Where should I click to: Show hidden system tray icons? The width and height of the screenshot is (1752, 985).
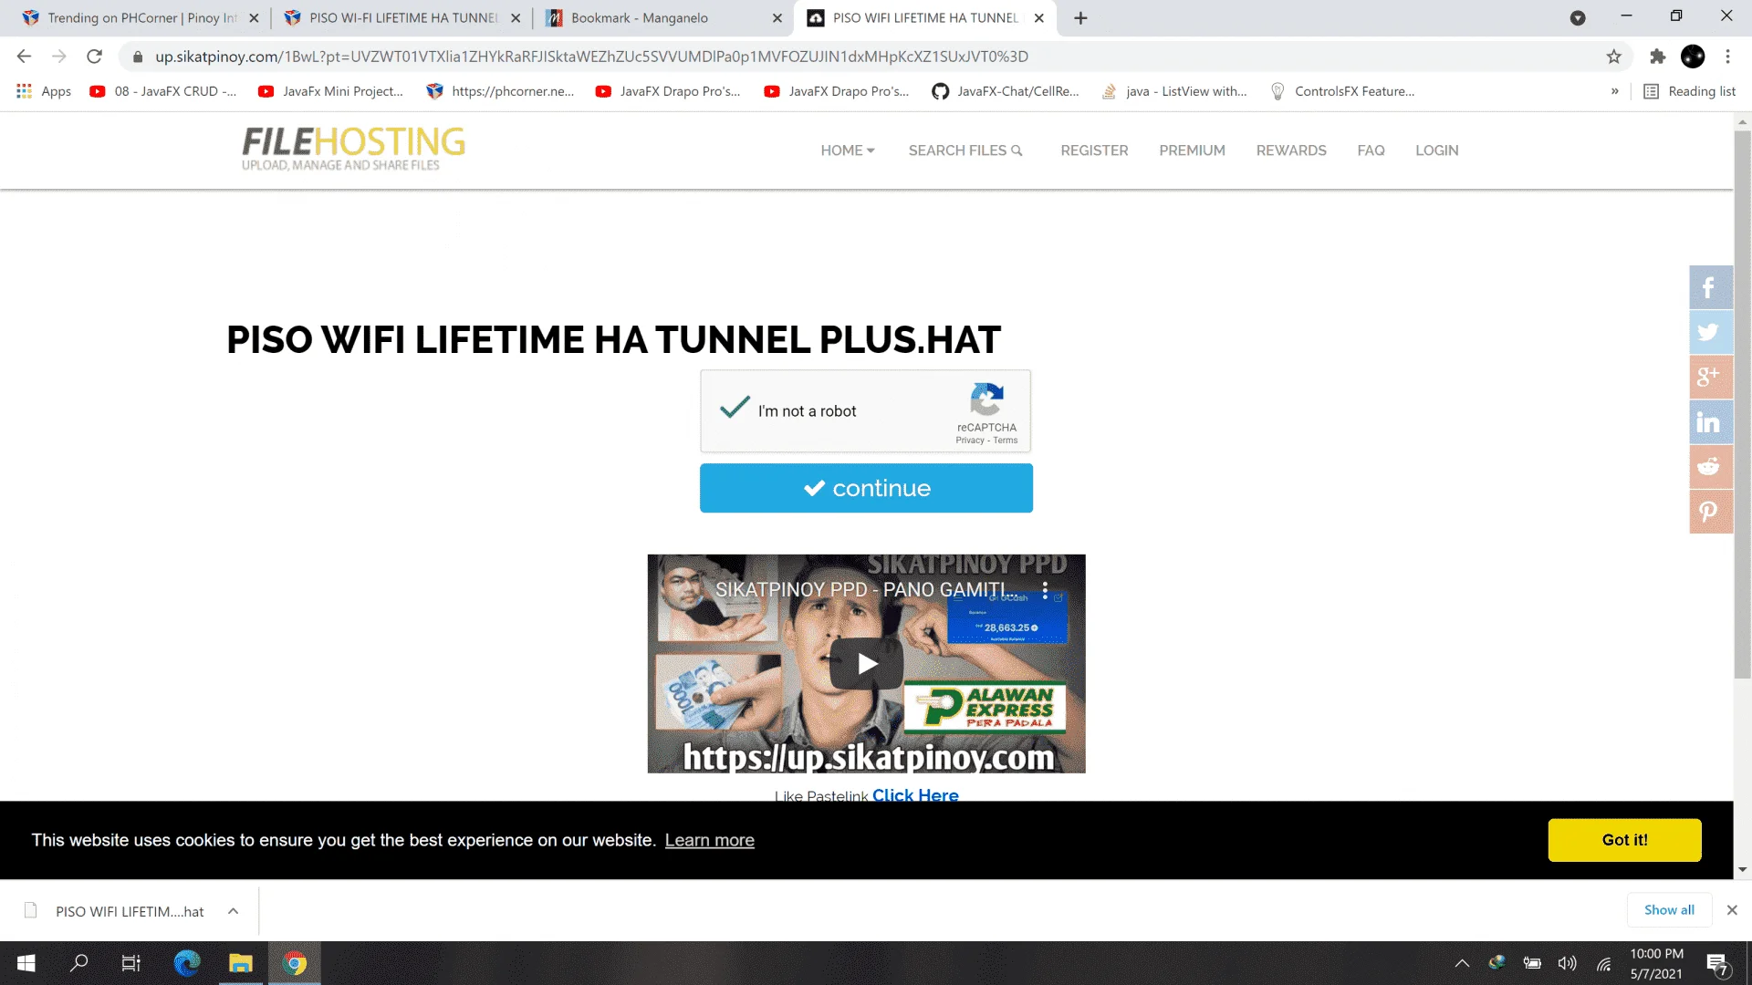[1462, 963]
